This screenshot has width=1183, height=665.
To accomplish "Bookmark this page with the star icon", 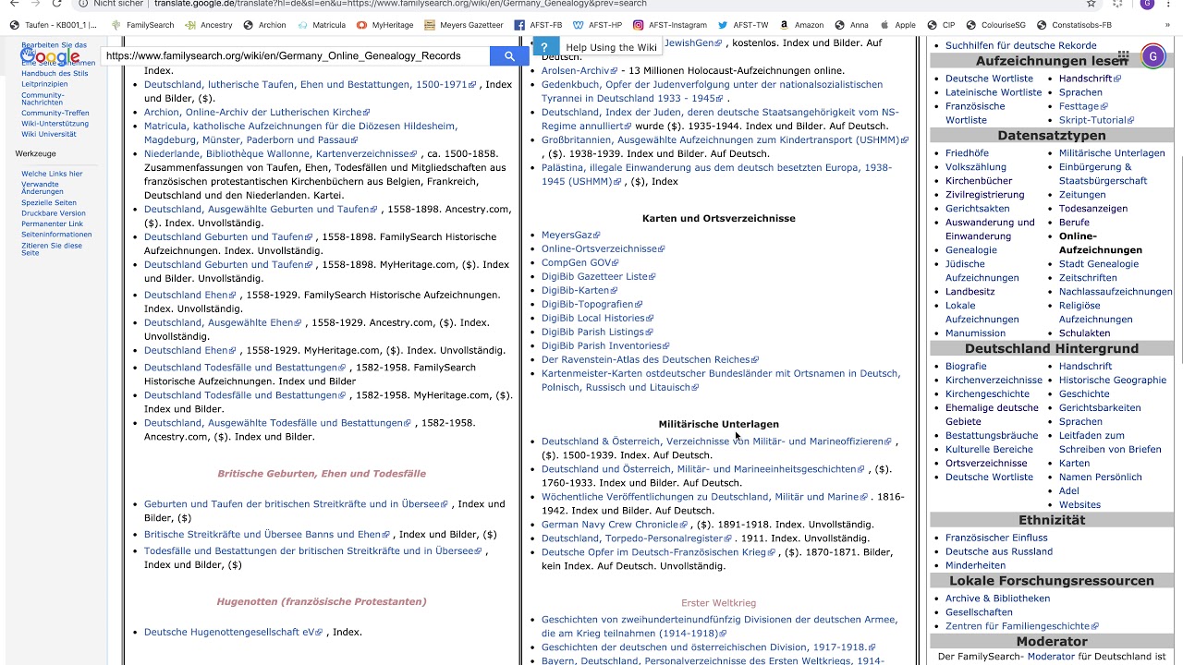I will point(1092,4).
